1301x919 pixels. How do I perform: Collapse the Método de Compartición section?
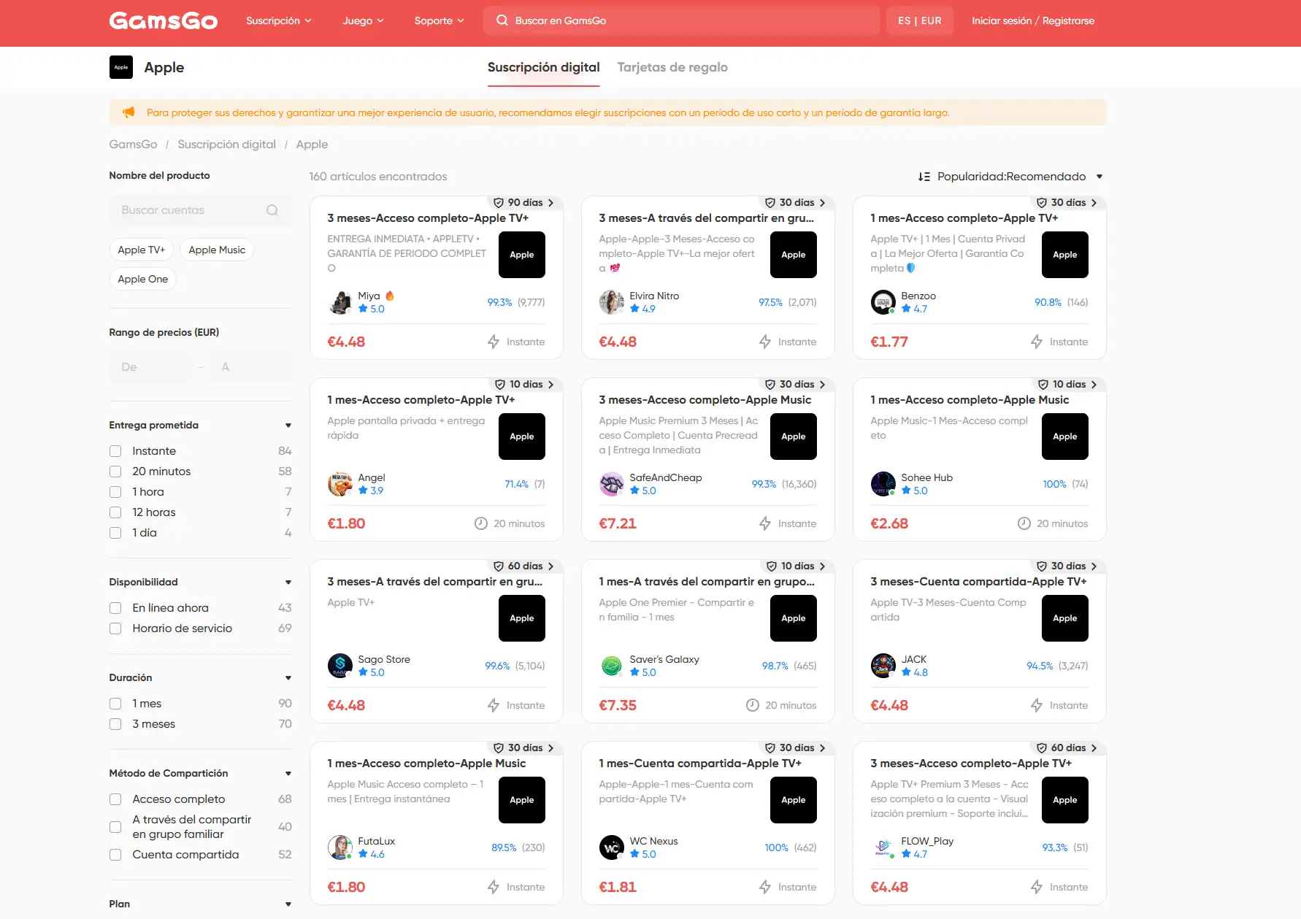coord(288,774)
